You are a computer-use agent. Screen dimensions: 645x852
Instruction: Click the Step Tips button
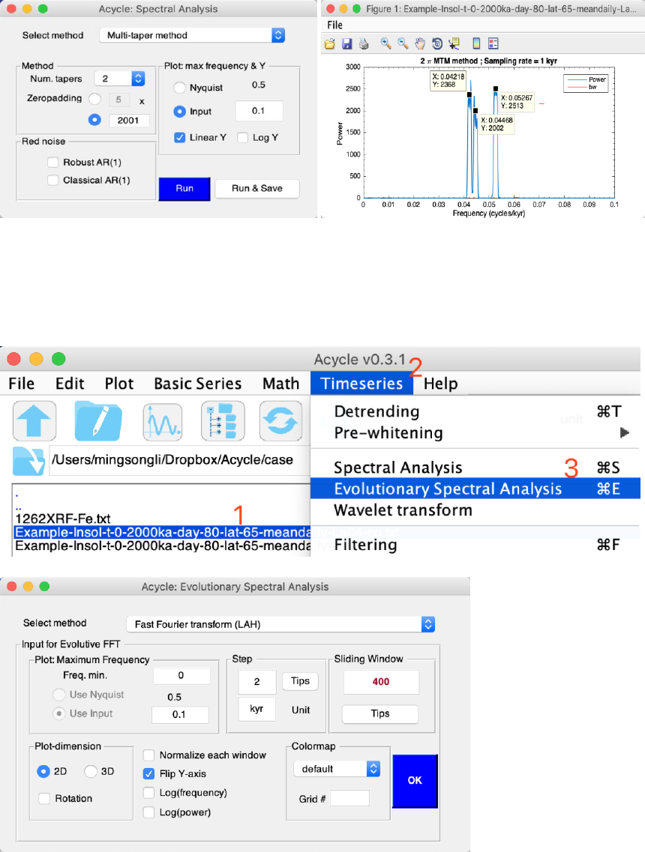300,681
